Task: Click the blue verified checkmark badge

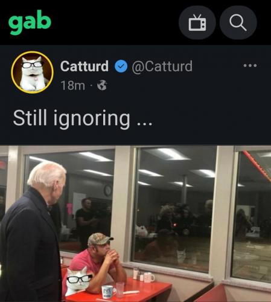Action: 121,66
